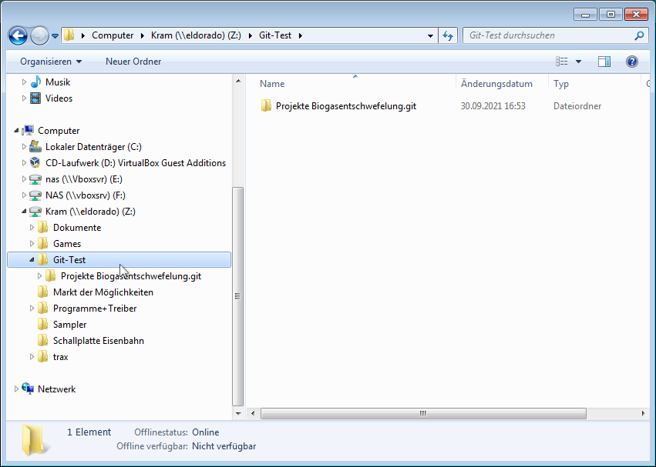
Task: Select NAS (\\vboxsrv) (F:) drive
Action: click(86, 195)
